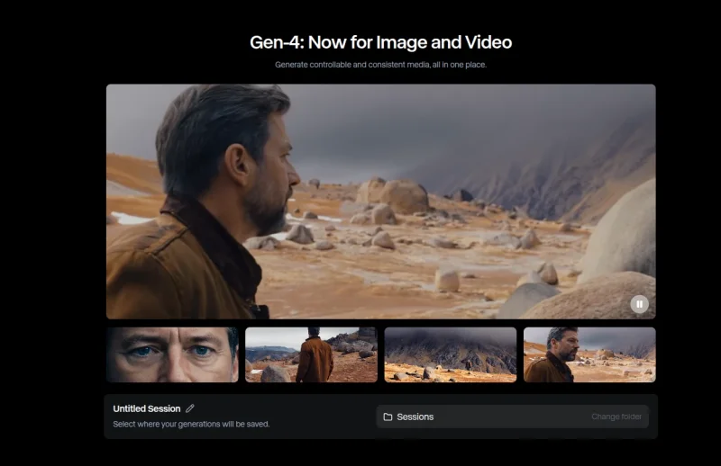This screenshot has height=466, width=721.
Task: Click the pencil icon to rename Untitled Session
Action: [190, 408]
